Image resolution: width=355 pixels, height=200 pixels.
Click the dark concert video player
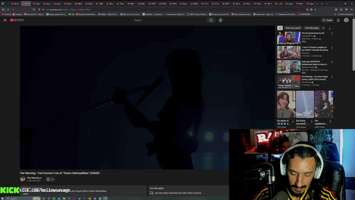tap(147, 97)
